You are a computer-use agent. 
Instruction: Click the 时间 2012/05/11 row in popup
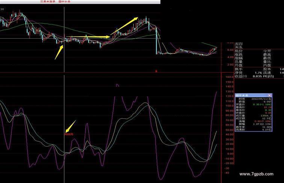[254, 99]
